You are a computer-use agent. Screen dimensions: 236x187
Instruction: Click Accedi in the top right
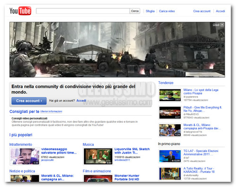click(x=220, y=11)
